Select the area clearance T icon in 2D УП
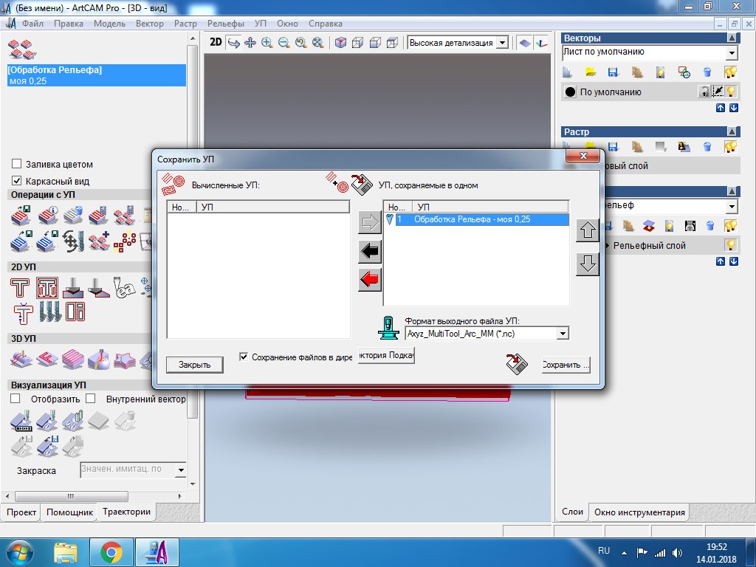 (47, 288)
